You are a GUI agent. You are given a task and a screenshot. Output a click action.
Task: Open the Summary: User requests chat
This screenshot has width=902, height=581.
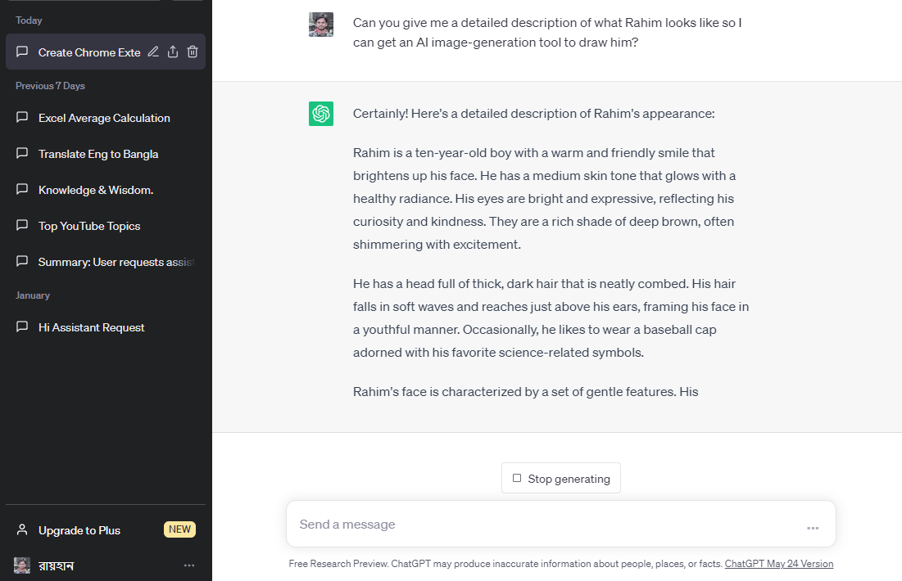pos(115,262)
